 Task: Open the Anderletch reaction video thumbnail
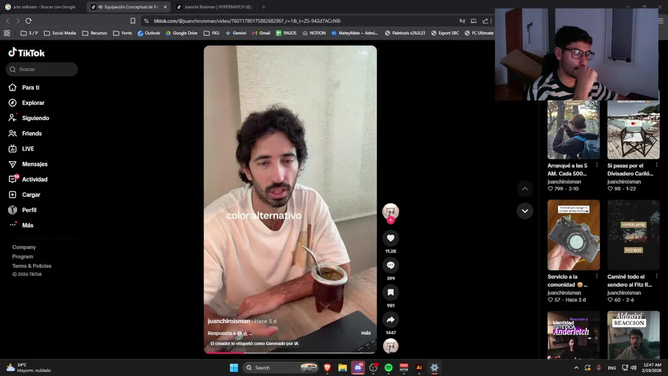574,335
